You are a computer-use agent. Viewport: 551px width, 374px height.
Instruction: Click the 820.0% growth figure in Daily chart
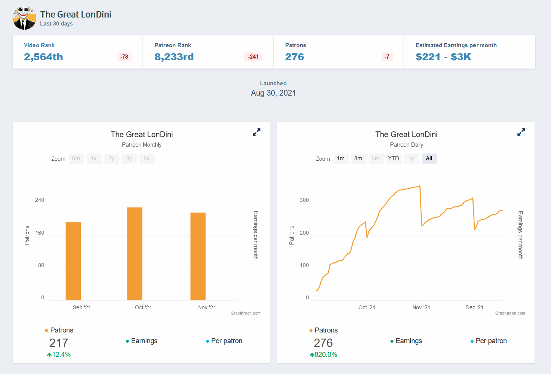click(x=323, y=355)
